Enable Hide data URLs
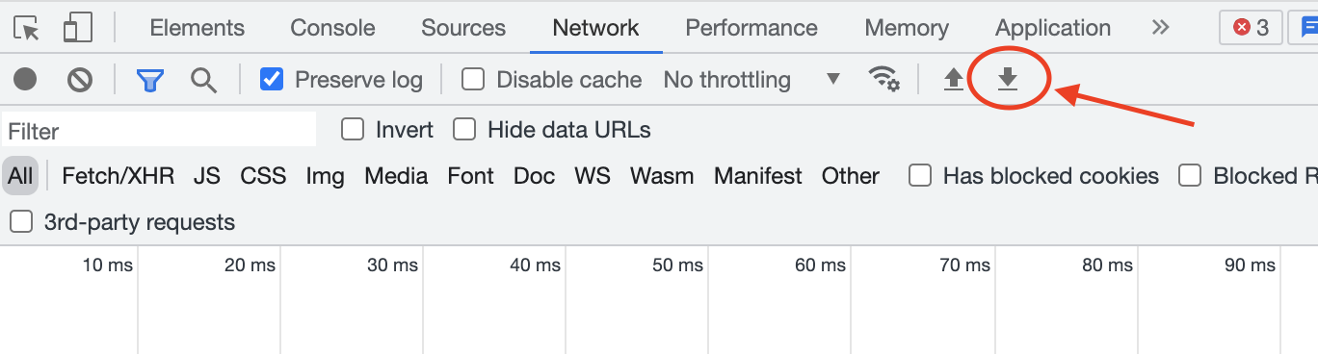Screen dimensions: 1318x354 pyautogui.click(x=464, y=129)
